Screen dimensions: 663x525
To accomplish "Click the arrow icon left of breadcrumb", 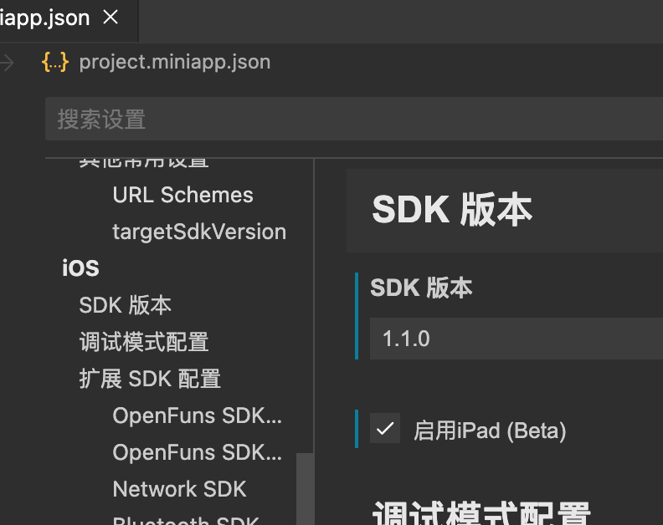I will coord(8,63).
